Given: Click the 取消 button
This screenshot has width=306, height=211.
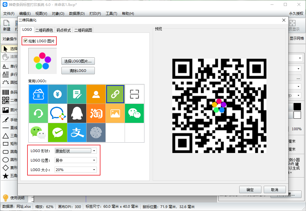Looking at the screenshot, I should [275, 190].
